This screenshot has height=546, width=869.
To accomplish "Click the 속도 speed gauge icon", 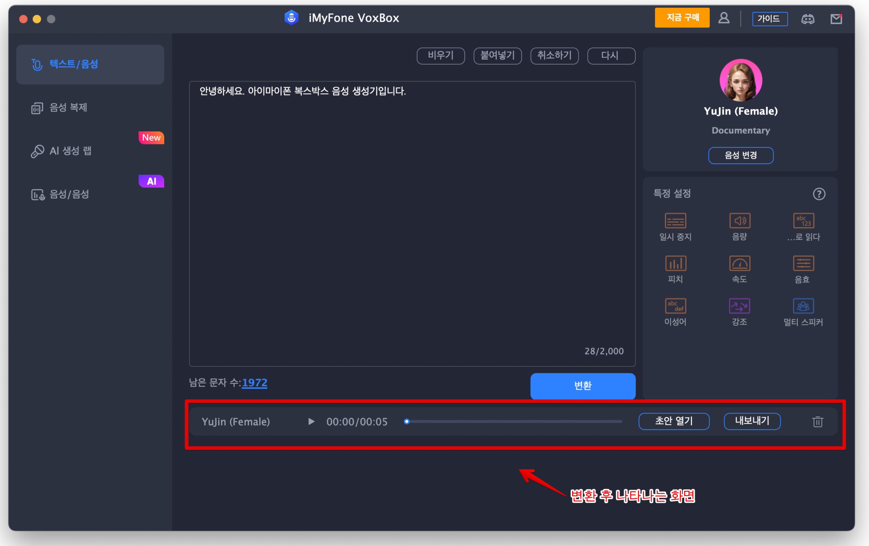I will [x=739, y=263].
